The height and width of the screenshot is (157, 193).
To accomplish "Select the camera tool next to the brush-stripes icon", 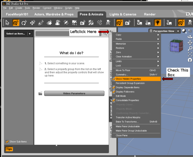I will 83,23.
